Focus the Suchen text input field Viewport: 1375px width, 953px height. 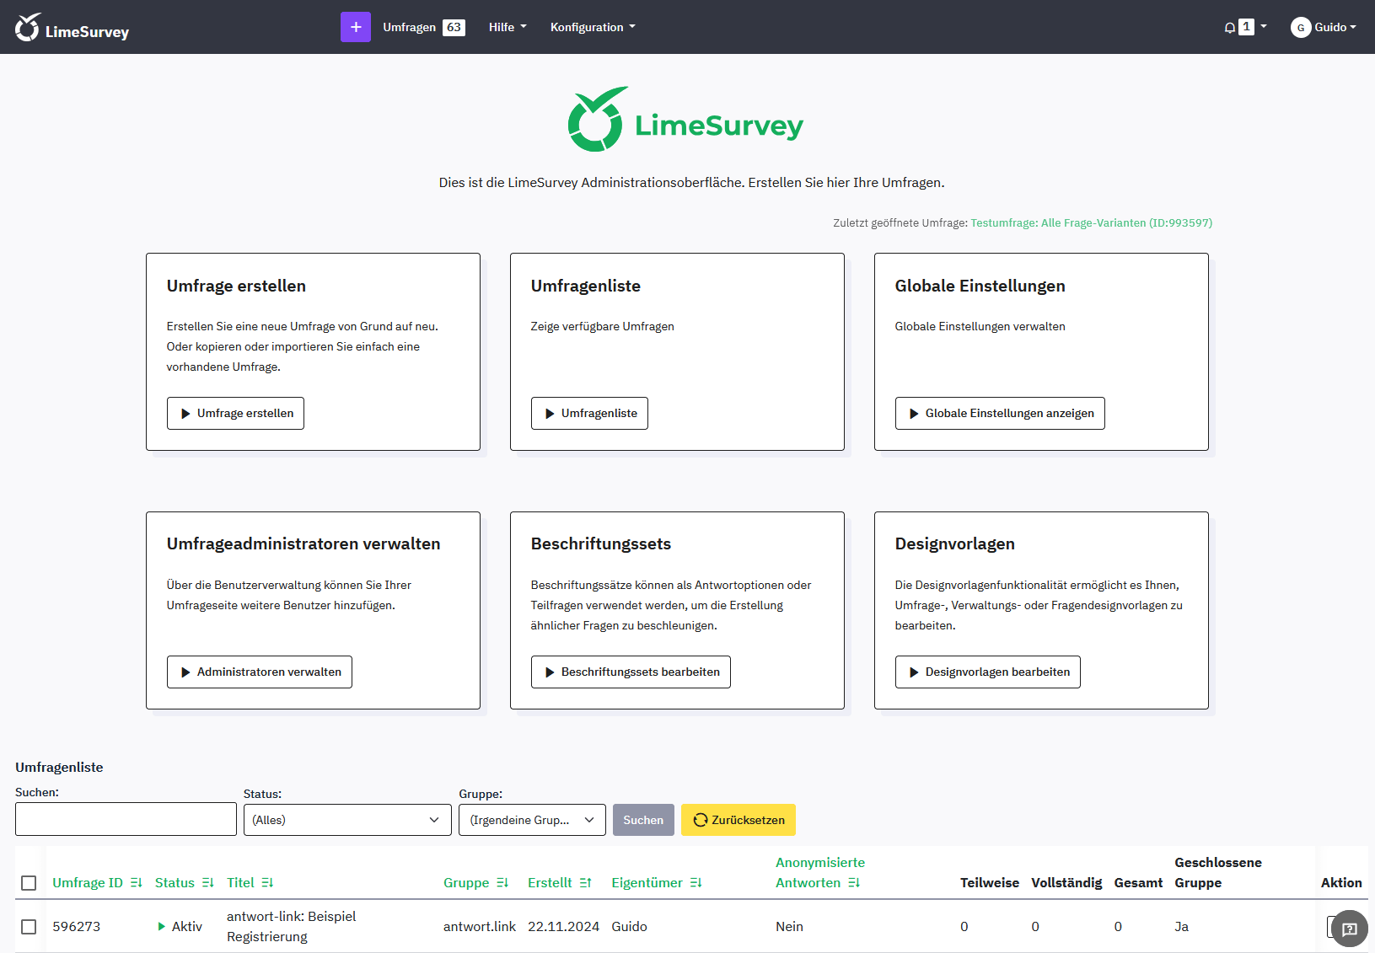126,819
